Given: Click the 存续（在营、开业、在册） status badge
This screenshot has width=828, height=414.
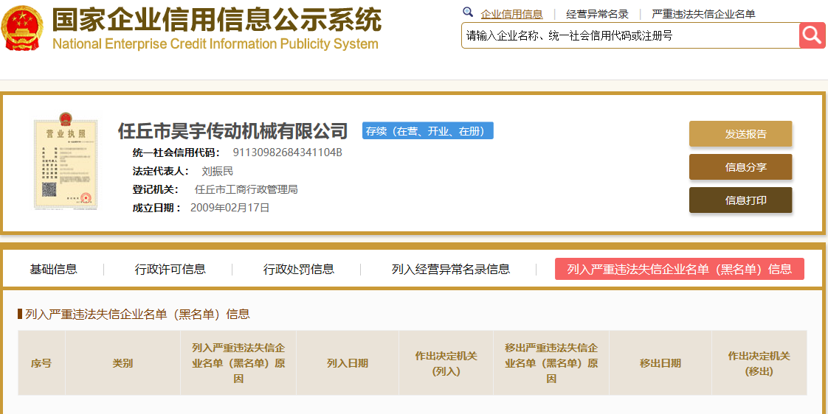Looking at the screenshot, I should pyautogui.click(x=428, y=131).
